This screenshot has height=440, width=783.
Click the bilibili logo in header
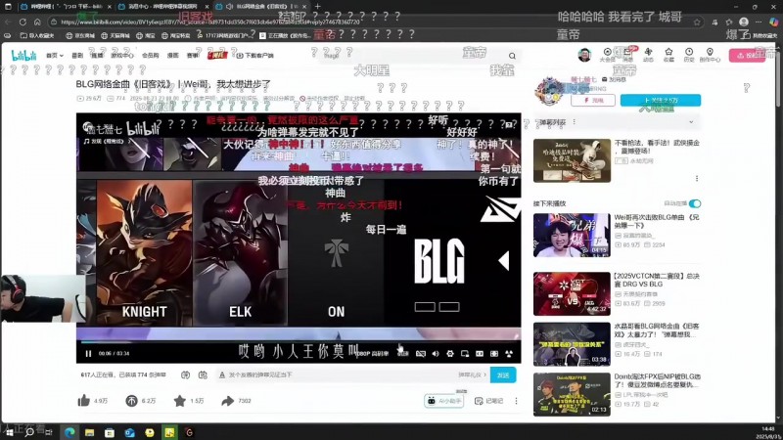23,55
